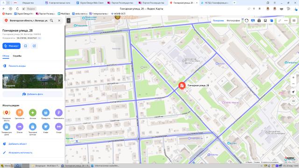Open the hamburger main menu on map
The image size is (299, 168).
point(294,21)
